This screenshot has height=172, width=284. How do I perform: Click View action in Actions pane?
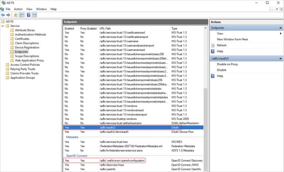click(220, 34)
